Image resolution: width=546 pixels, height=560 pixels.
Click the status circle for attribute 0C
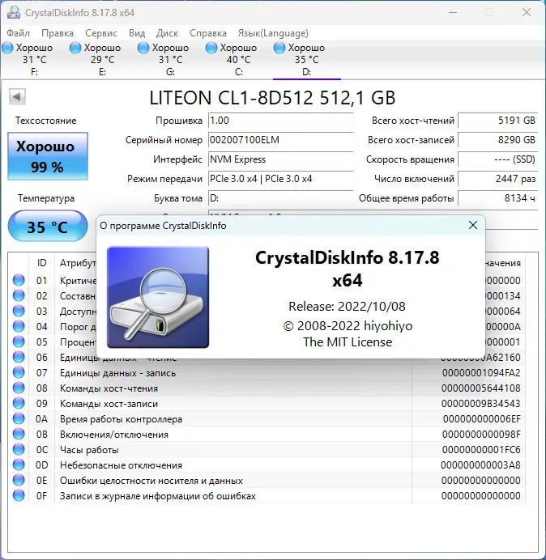[19, 449]
